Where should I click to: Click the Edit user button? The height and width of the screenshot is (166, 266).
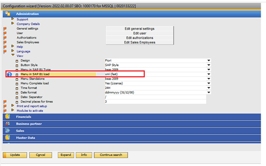(140, 33)
